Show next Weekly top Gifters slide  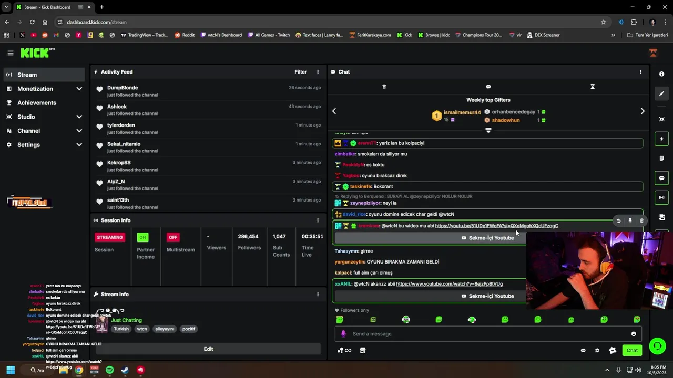click(x=642, y=111)
